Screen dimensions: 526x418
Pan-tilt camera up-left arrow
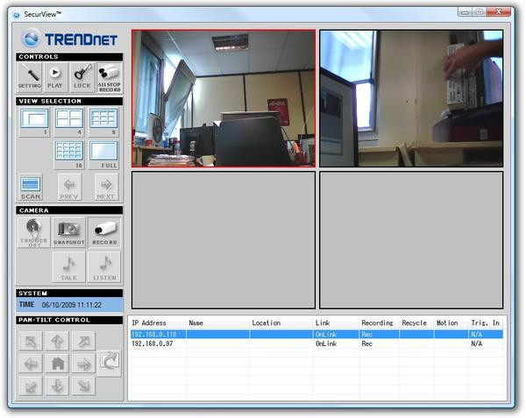(x=31, y=341)
